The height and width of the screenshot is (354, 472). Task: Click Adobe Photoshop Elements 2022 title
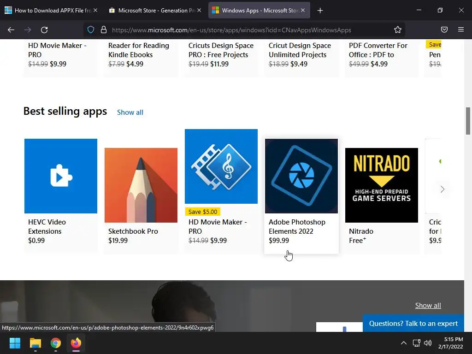click(x=297, y=227)
